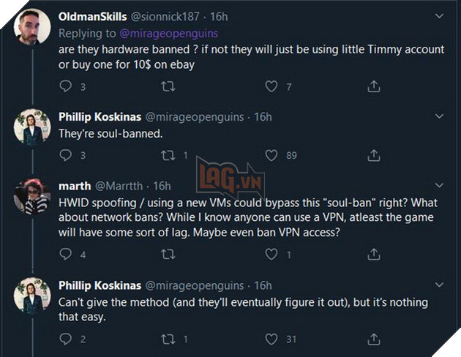Image resolution: width=461 pixels, height=357 pixels.
Task: Reply to marth's HWID spoofing tweet
Action: (x=66, y=255)
